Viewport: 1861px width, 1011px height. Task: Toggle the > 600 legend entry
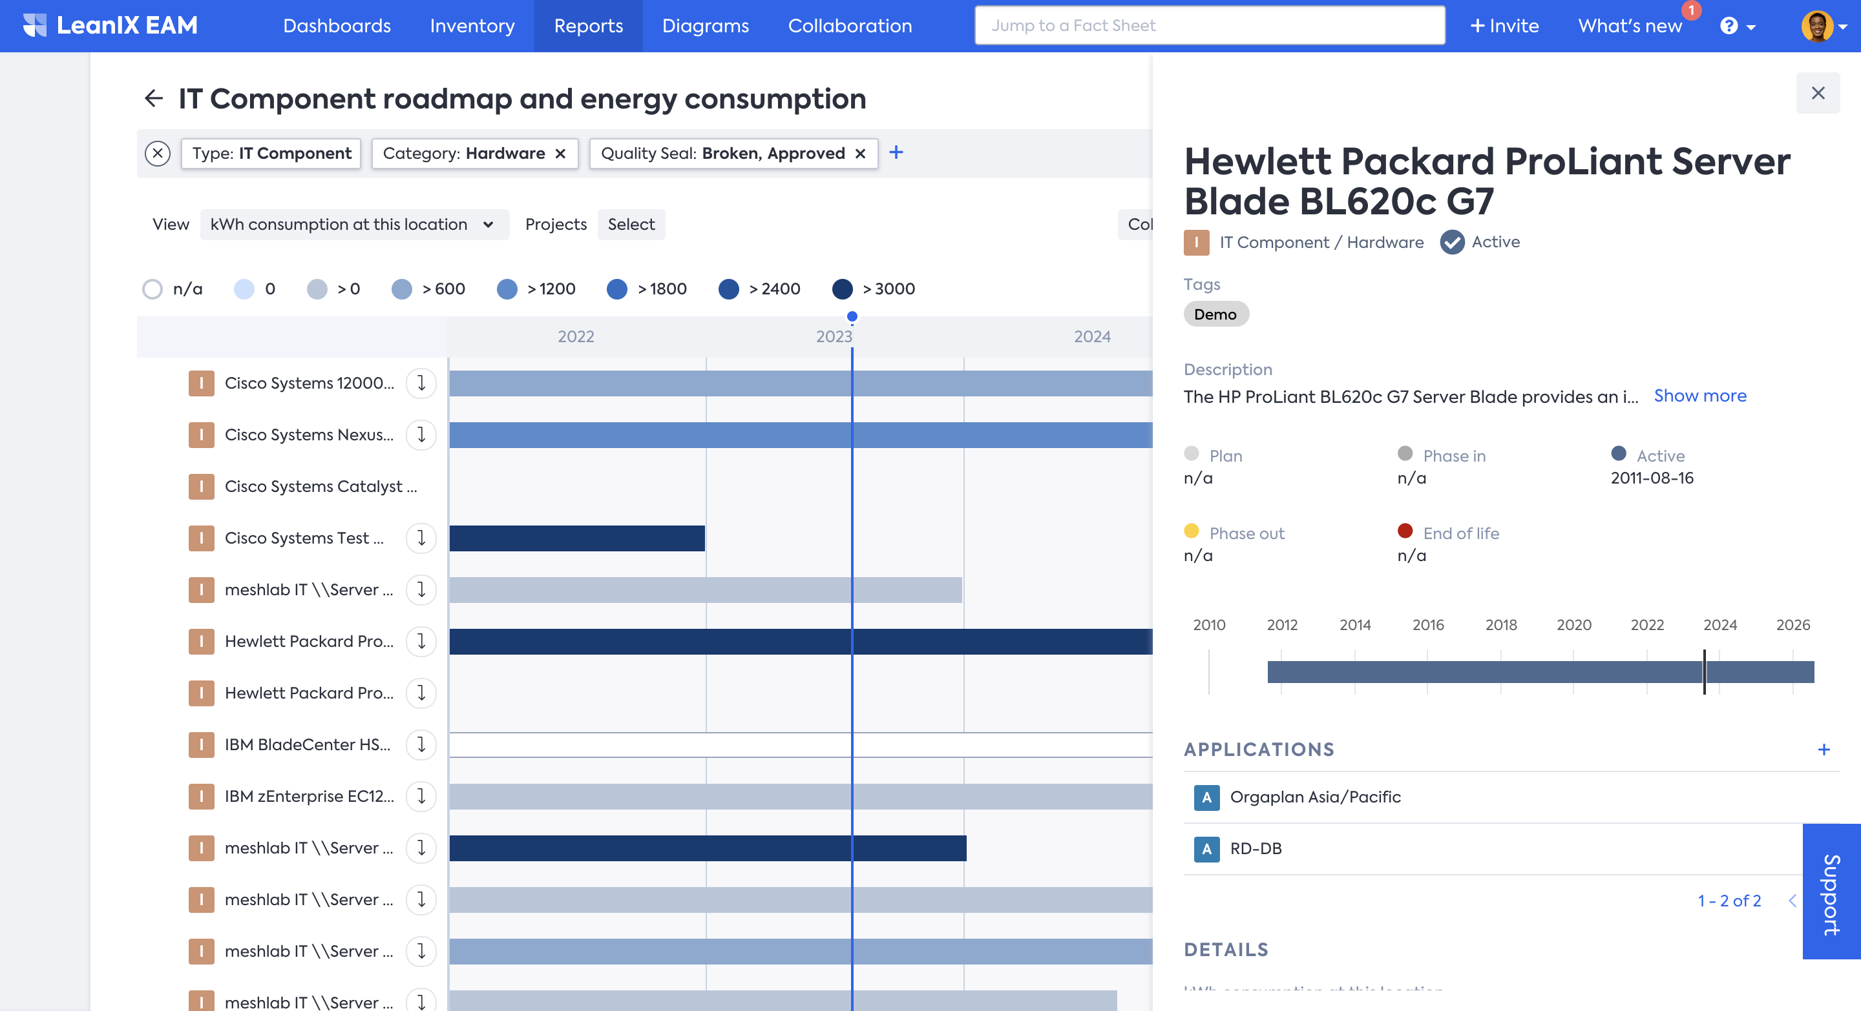[x=402, y=289]
